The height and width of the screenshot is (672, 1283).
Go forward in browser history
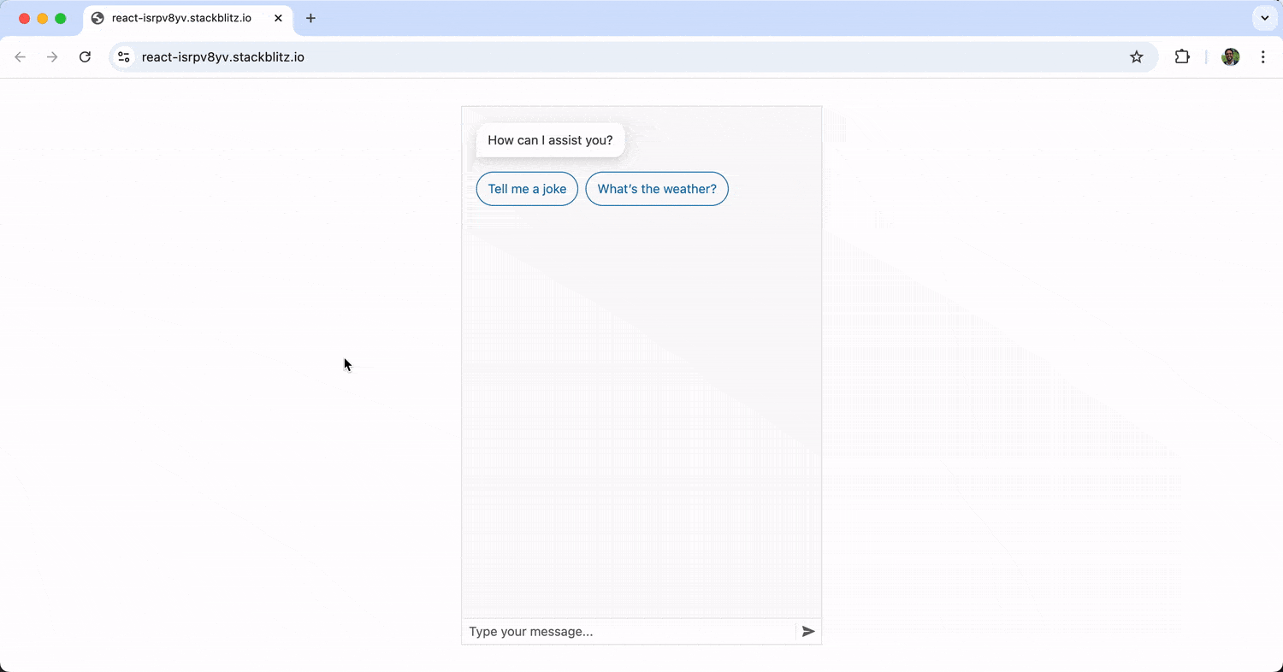click(52, 57)
